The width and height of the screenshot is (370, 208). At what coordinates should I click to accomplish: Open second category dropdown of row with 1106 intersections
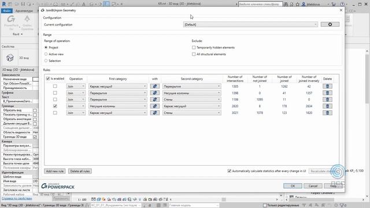click(x=191, y=99)
